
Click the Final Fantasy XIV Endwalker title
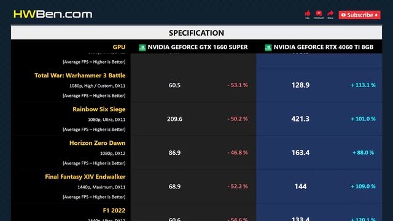[x=85, y=177]
